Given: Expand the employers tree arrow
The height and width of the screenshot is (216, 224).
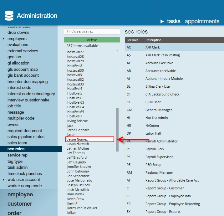Looking at the screenshot, I should tap(3, 39).
